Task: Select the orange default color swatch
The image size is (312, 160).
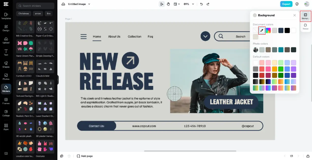Action: (x=275, y=69)
